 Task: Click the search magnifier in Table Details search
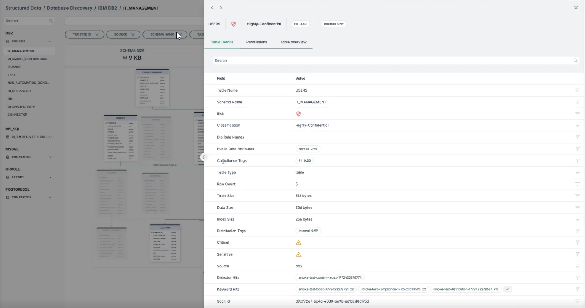click(576, 61)
